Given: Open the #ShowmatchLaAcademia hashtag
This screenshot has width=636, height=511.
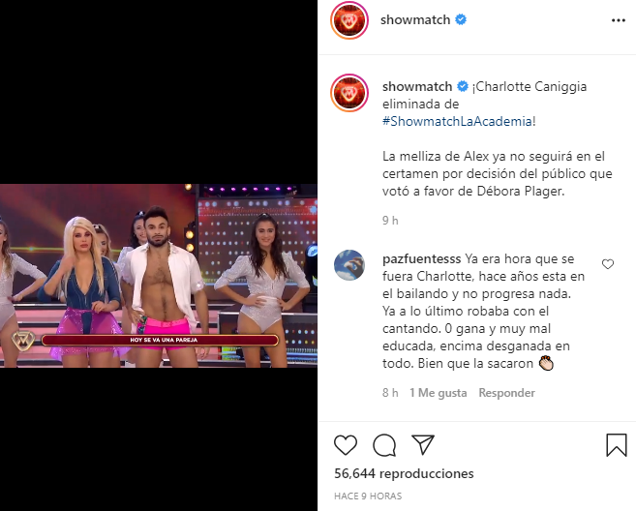Looking at the screenshot, I should pyautogui.click(x=457, y=121).
